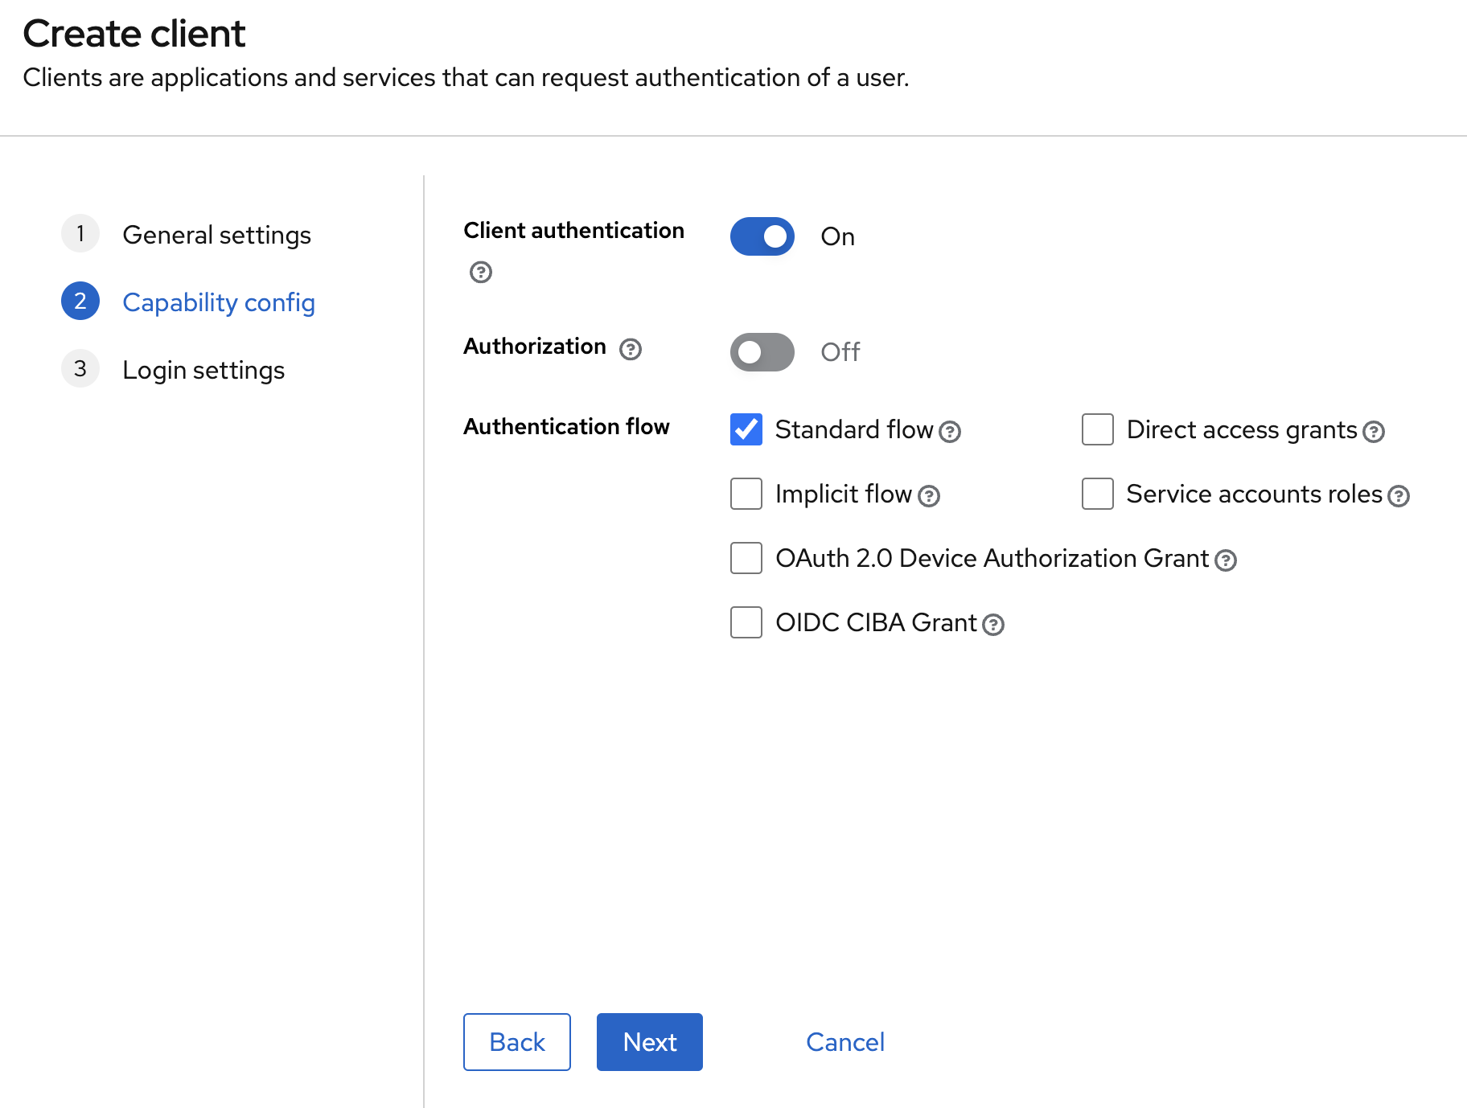Show help for OAuth 2.0 Device Authorization Grant
This screenshot has width=1467, height=1108.
click(1225, 560)
